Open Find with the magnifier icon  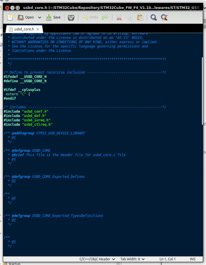tap(153, 17)
